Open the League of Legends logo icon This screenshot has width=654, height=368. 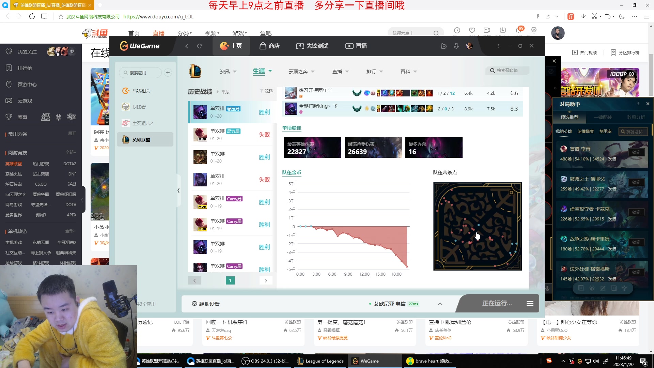(x=195, y=71)
